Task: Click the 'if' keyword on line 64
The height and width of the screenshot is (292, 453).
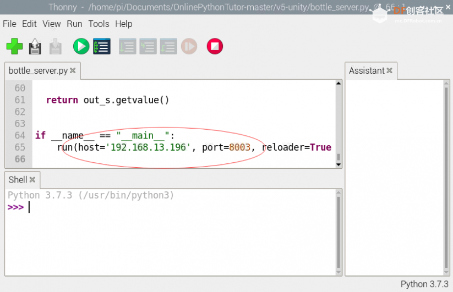Action: pos(40,135)
